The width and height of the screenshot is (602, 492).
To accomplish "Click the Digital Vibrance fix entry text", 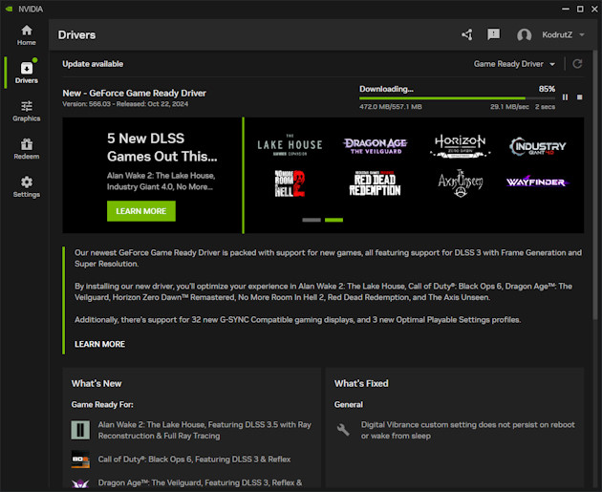I will [467, 430].
